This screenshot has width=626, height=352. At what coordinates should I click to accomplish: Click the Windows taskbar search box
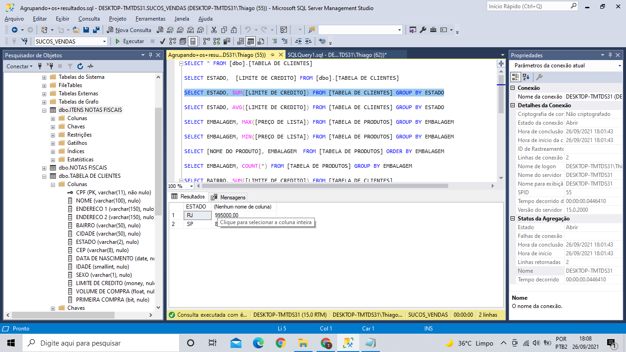coord(100,343)
